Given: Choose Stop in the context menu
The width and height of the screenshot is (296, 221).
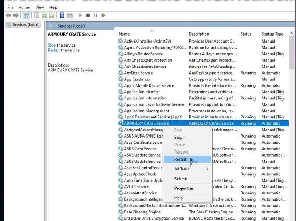Looking at the screenshot, I should (x=187, y=138).
